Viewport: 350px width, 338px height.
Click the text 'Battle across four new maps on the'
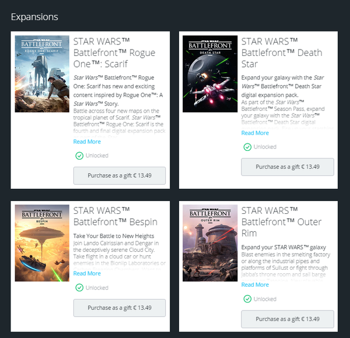coord(116,111)
